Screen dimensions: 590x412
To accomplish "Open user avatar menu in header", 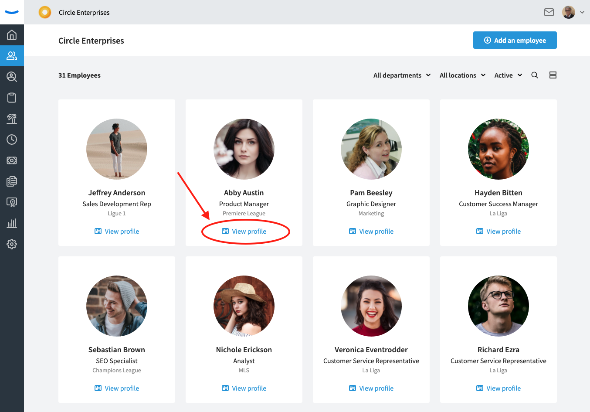I will pos(569,12).
